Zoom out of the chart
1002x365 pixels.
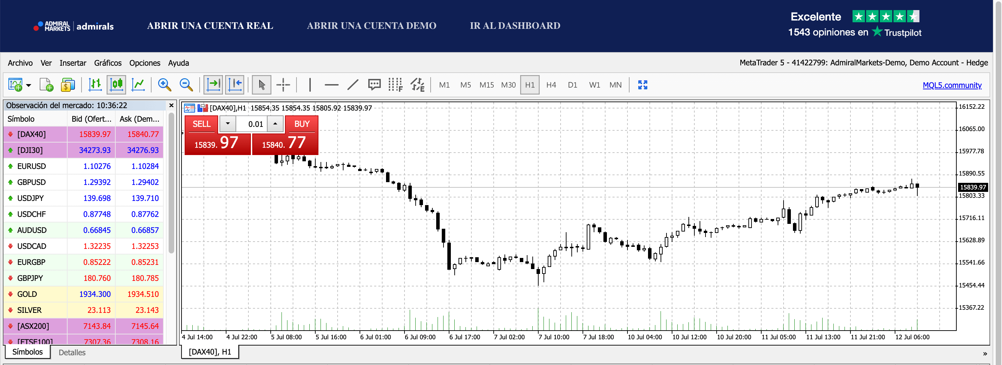tap(186, 85)
